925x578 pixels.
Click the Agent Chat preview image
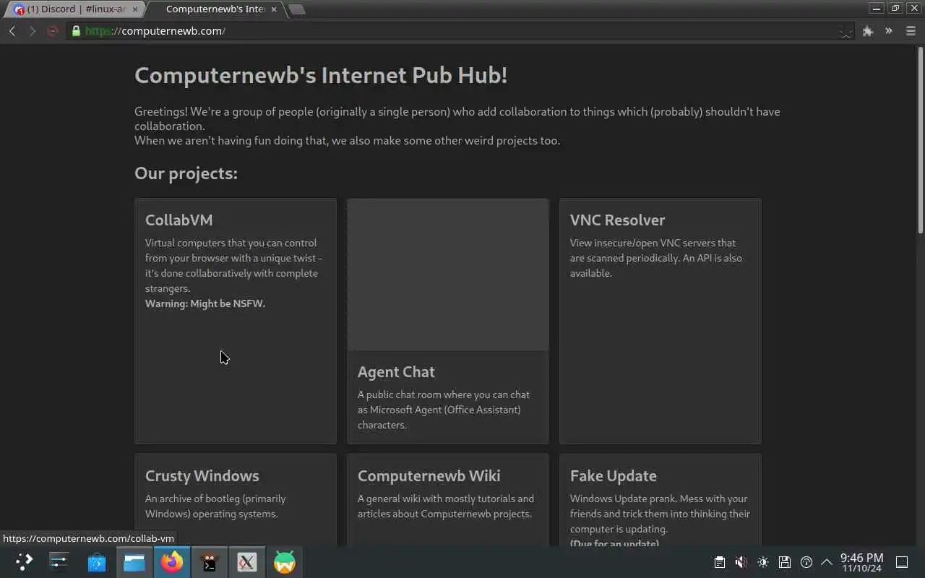(x=448, y=275)
